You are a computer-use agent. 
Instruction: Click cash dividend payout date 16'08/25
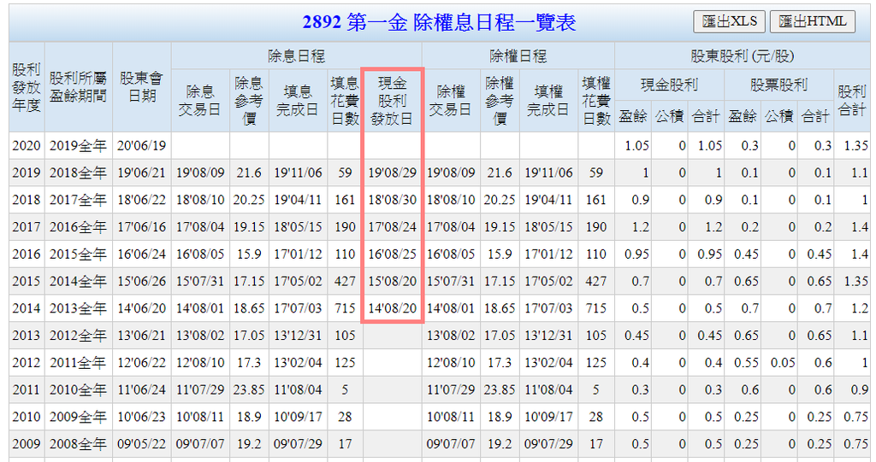click(392, 254)
